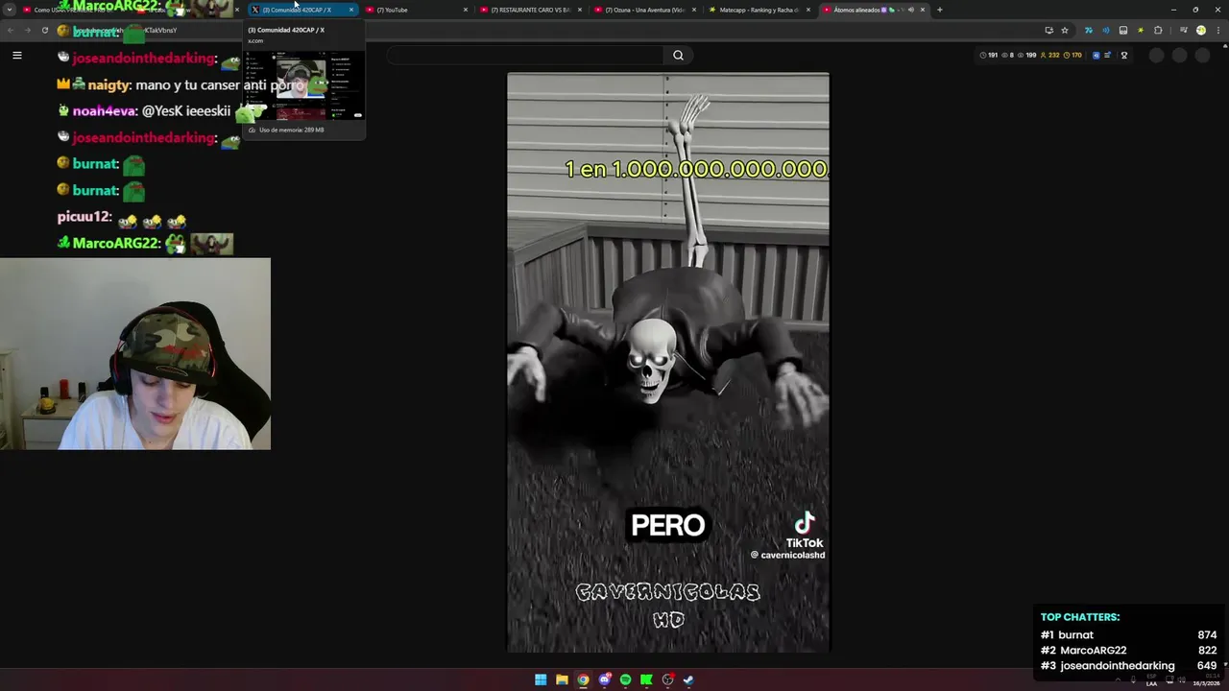Click joseandointhedarking in top chatters list

pyautogui.click(x=1117, y=665)
